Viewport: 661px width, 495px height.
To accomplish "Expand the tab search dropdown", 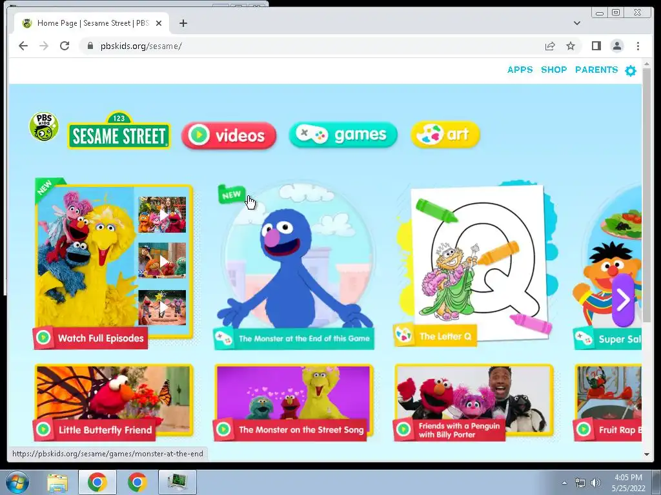I will pos(577,23).
